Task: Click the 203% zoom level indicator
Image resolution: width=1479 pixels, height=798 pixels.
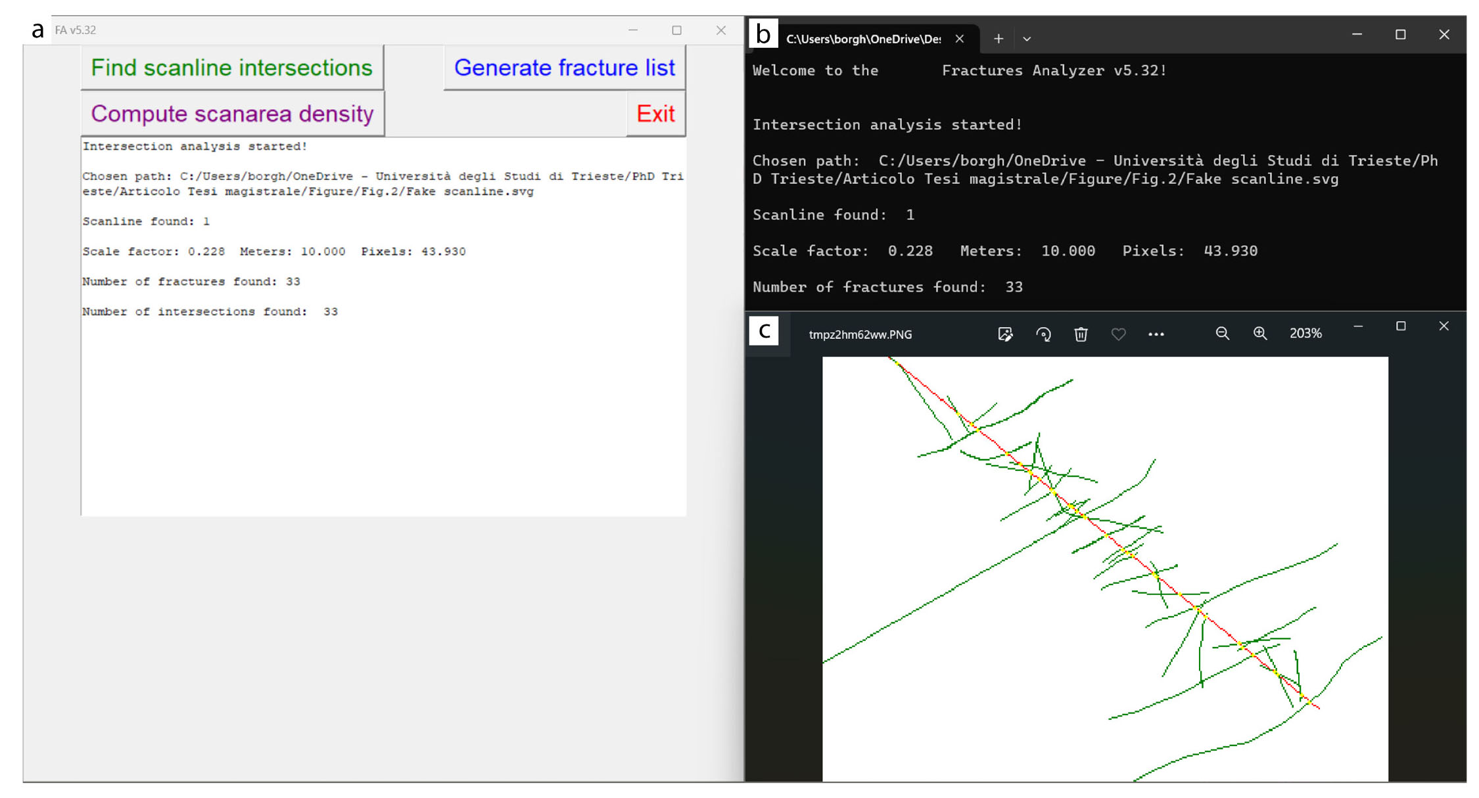Action: click(x=1305, y=334)
